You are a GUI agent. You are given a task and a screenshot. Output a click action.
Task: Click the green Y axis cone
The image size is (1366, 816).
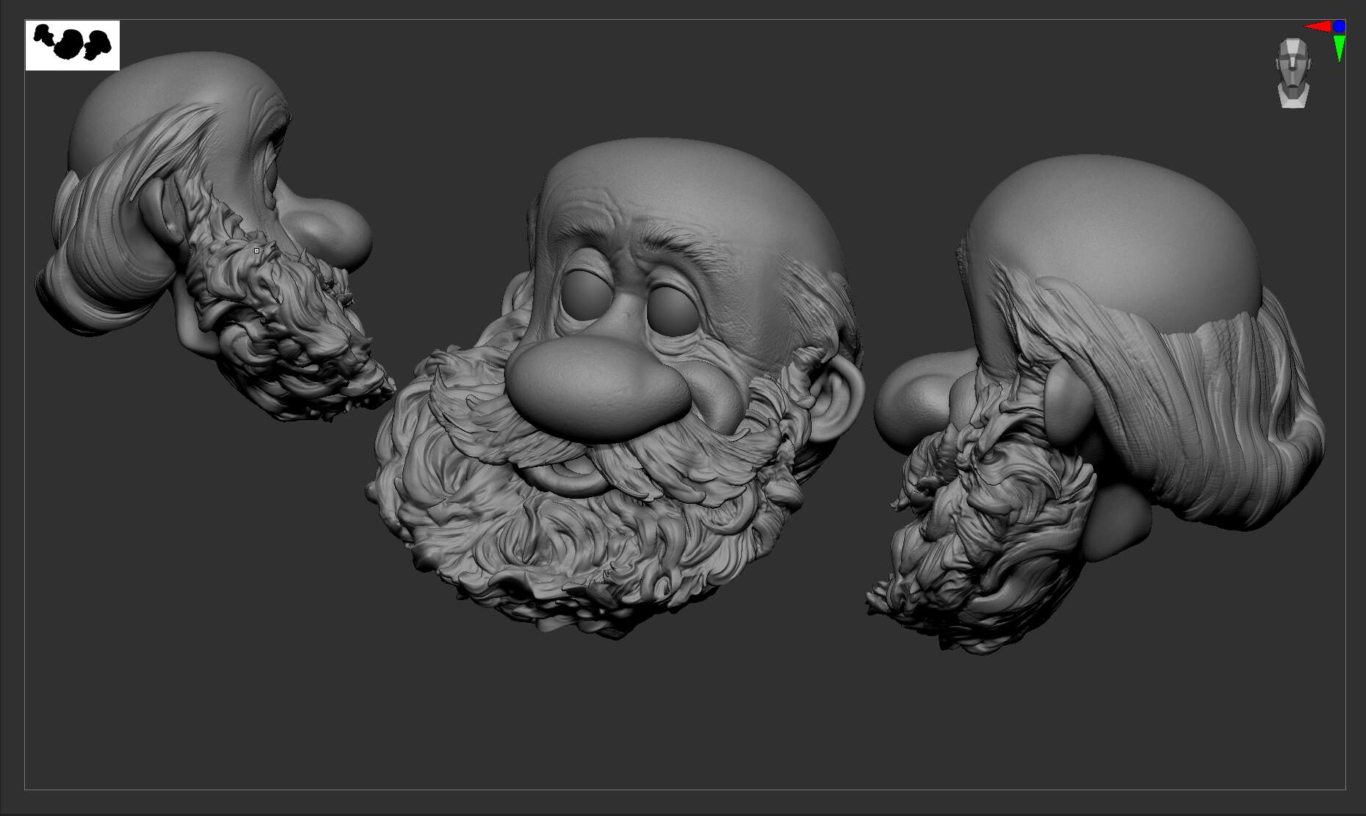[x=1340, y=48]
